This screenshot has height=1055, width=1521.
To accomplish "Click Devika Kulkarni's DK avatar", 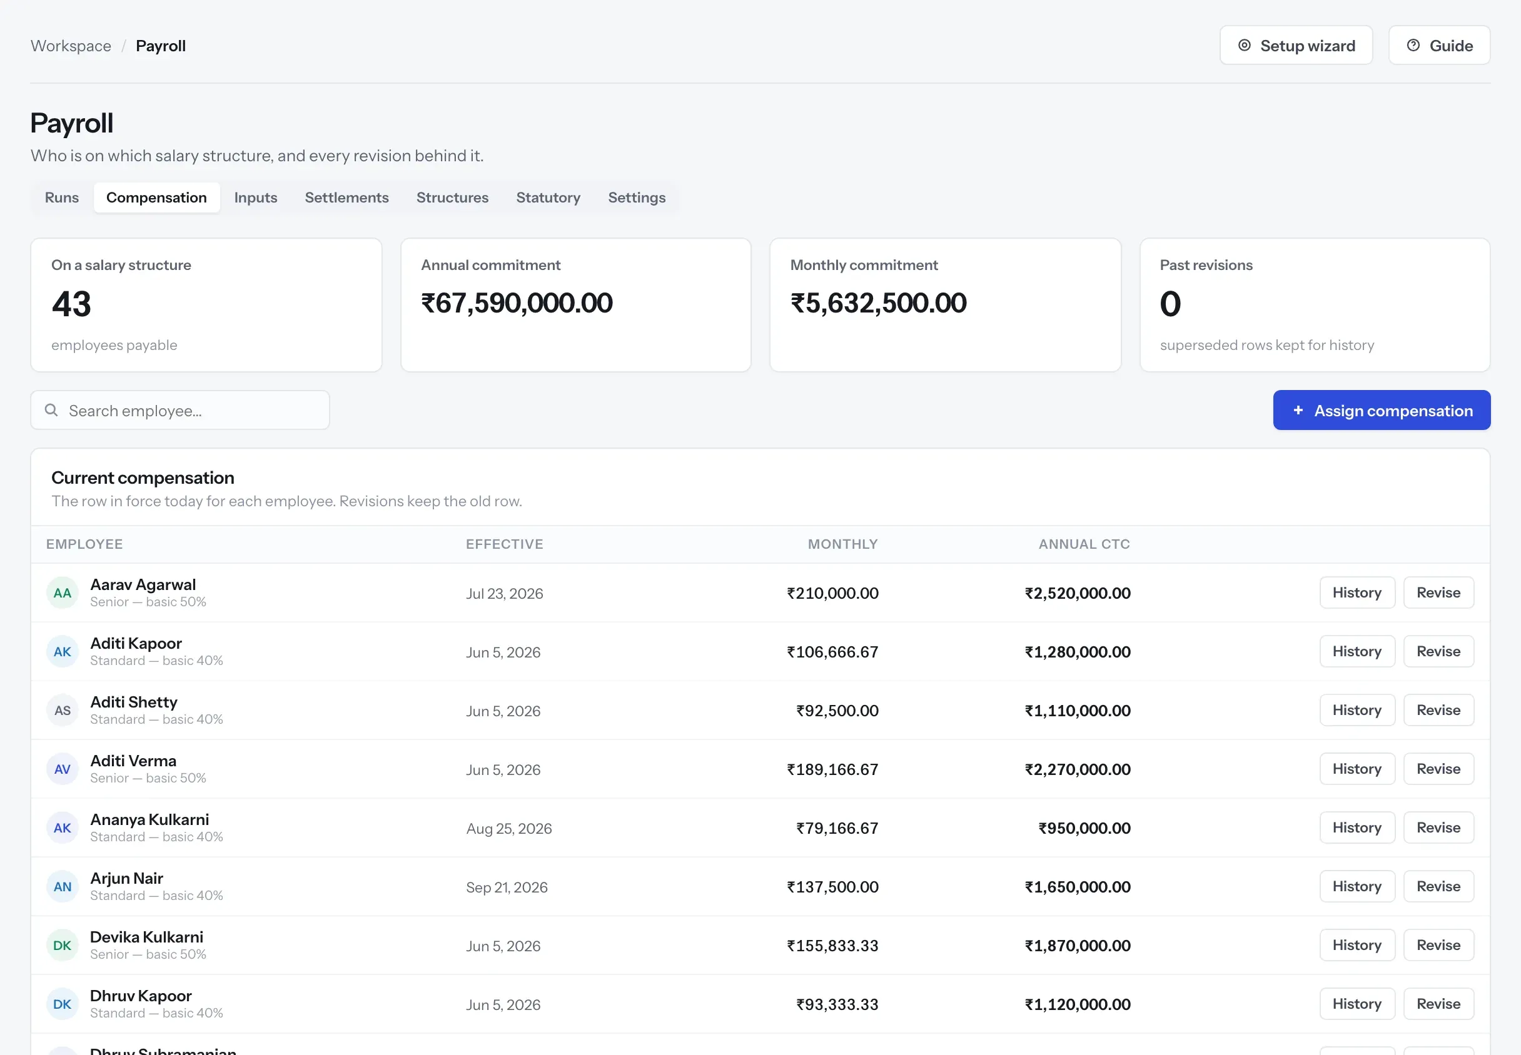I will pos(62,946).
